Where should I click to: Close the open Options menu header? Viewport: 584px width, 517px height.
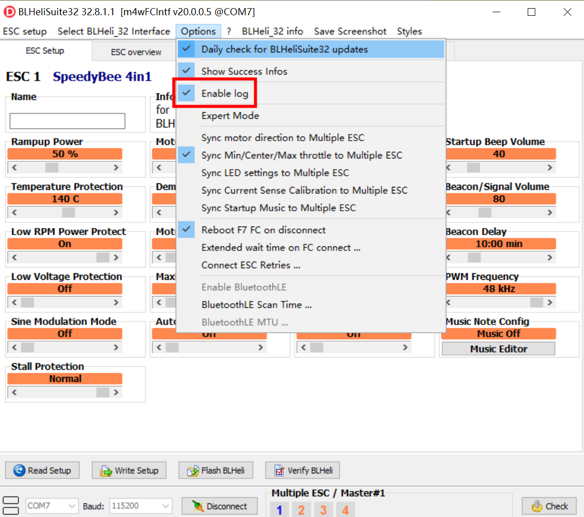[198, 31]
